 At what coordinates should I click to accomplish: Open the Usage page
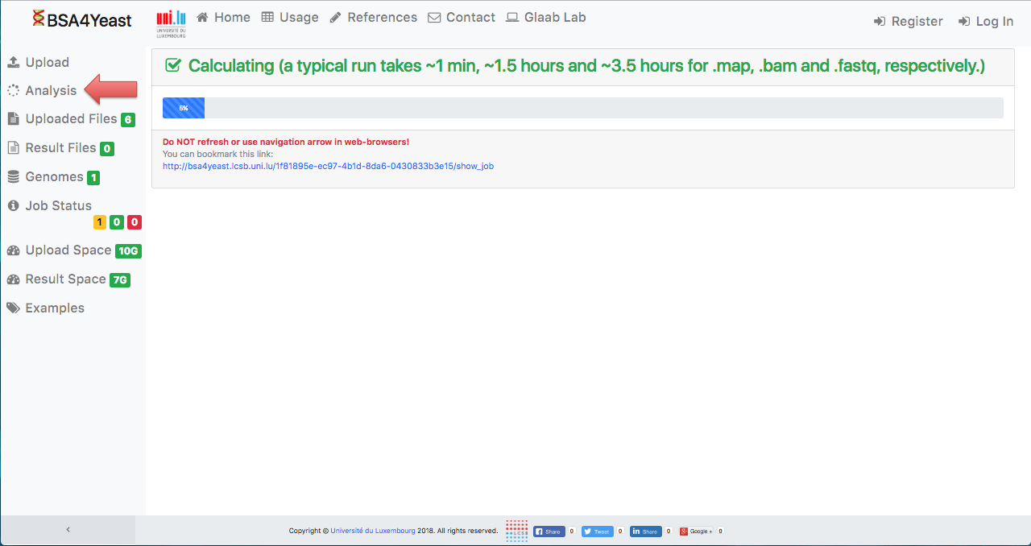coord(290,17)
